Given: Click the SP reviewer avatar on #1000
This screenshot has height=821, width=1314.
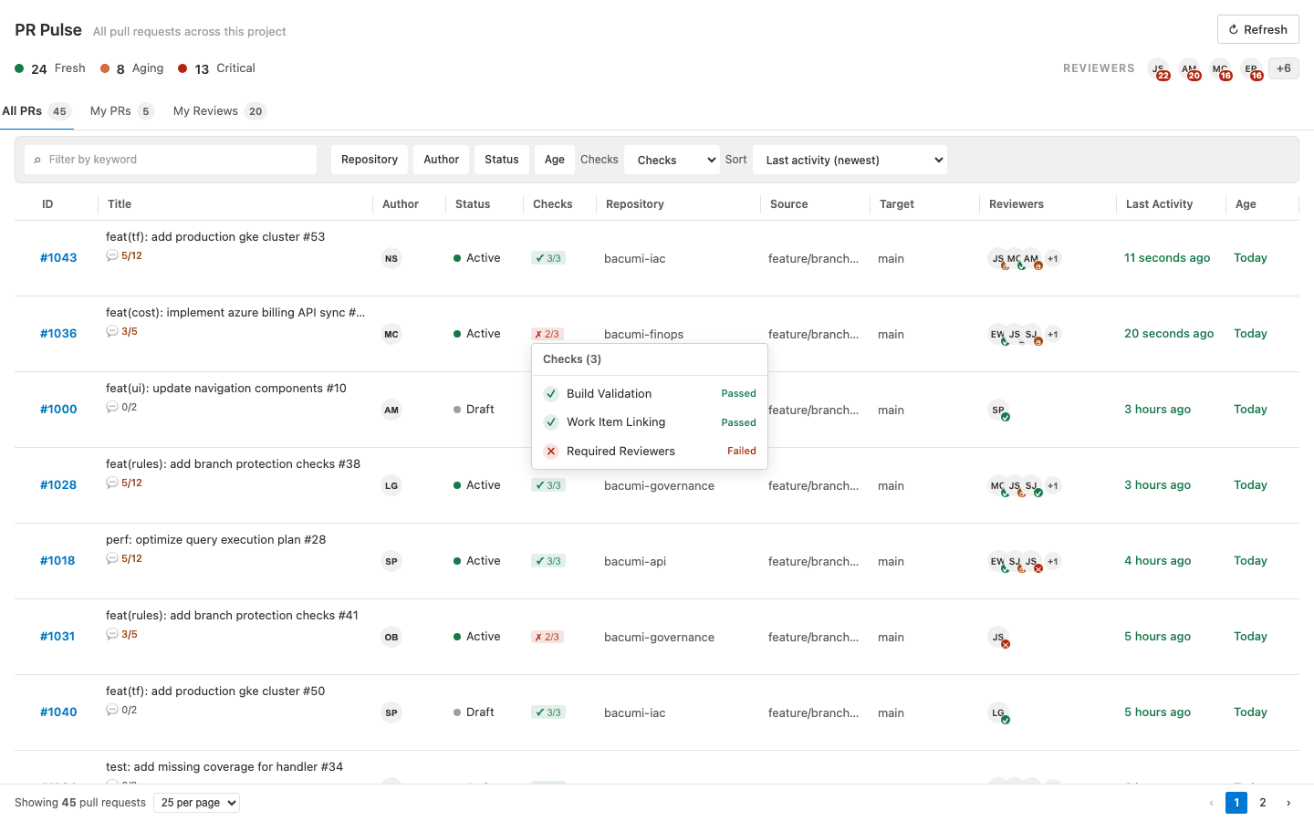Looking at the screenshot, I should (x=998, y=410).
